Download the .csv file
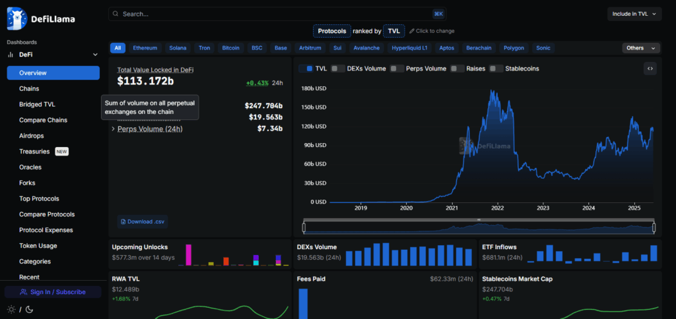Image resolution: width=676 pixels, height=319 pixels. [x=141, y=221]
